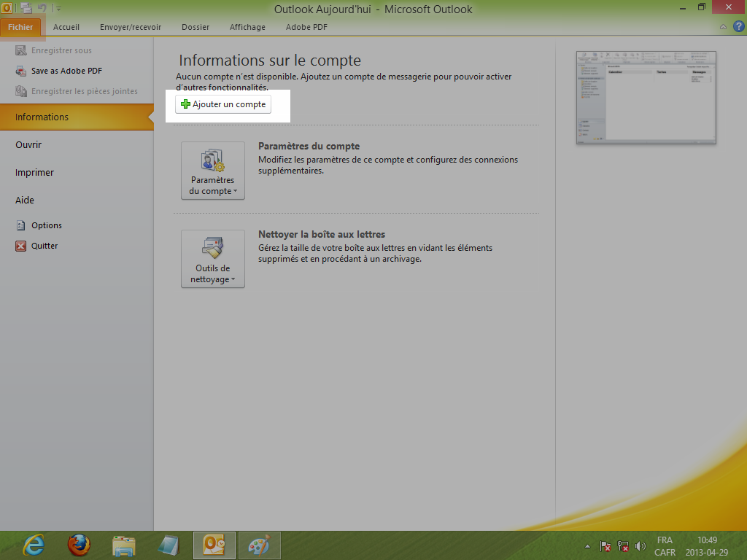
Task: Open Internet Explorer from the taskbar
Action: (34, 545)
